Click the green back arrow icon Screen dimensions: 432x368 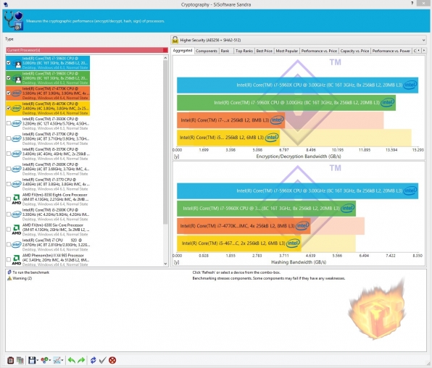click(72, 360)
